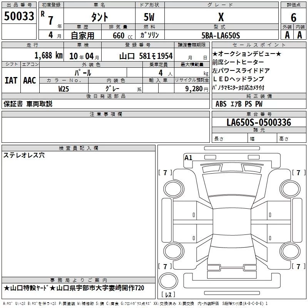Click the 山口特設ヤード office address text

pos(73,288)
